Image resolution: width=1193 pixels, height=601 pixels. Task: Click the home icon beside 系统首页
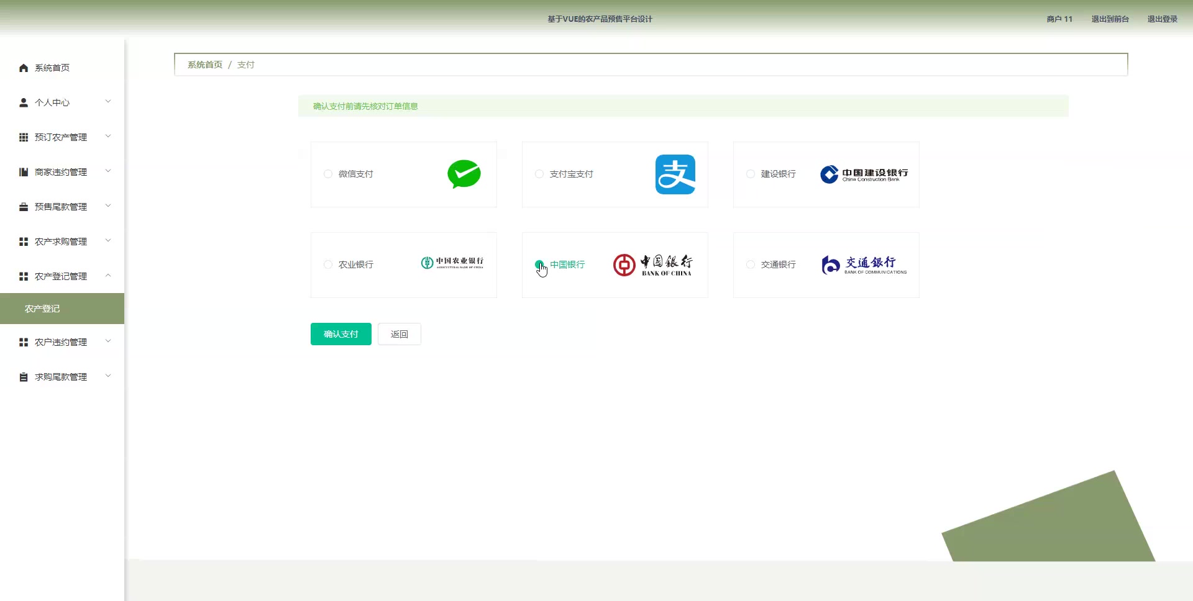pos(24,68)
